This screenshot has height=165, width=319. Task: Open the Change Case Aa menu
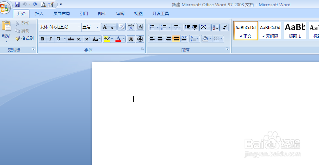pyautogui.click(x=96, y=39)
